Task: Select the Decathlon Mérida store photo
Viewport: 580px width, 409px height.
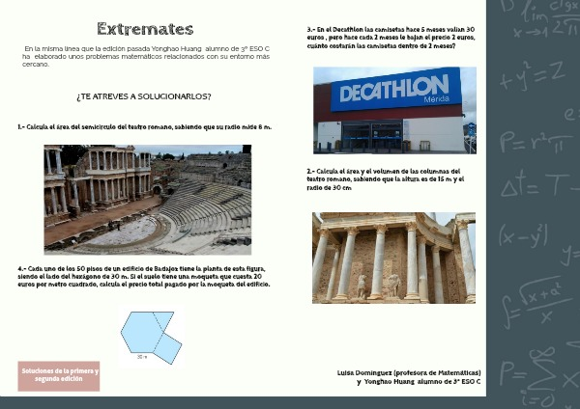Action: click(394, 110)
